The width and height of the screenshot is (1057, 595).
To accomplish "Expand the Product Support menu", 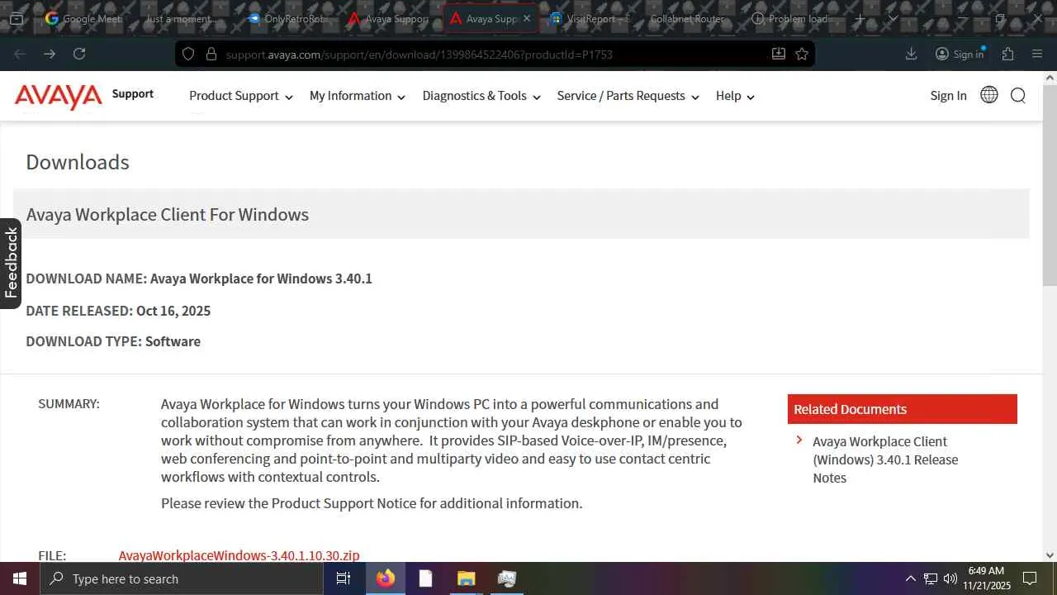I will [x=241, y=96].
